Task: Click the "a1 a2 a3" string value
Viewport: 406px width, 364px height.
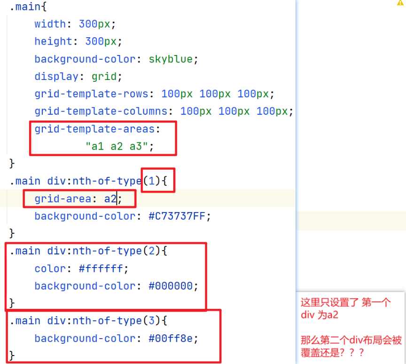Action: click(120, 146)
